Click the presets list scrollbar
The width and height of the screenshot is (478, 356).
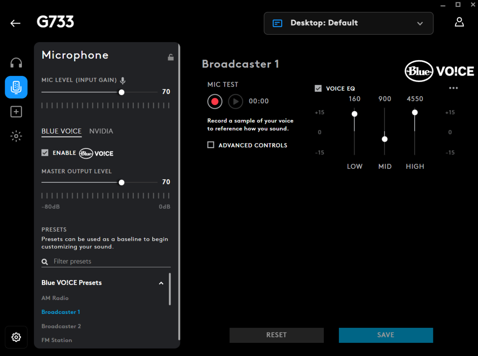click(170, 289)
